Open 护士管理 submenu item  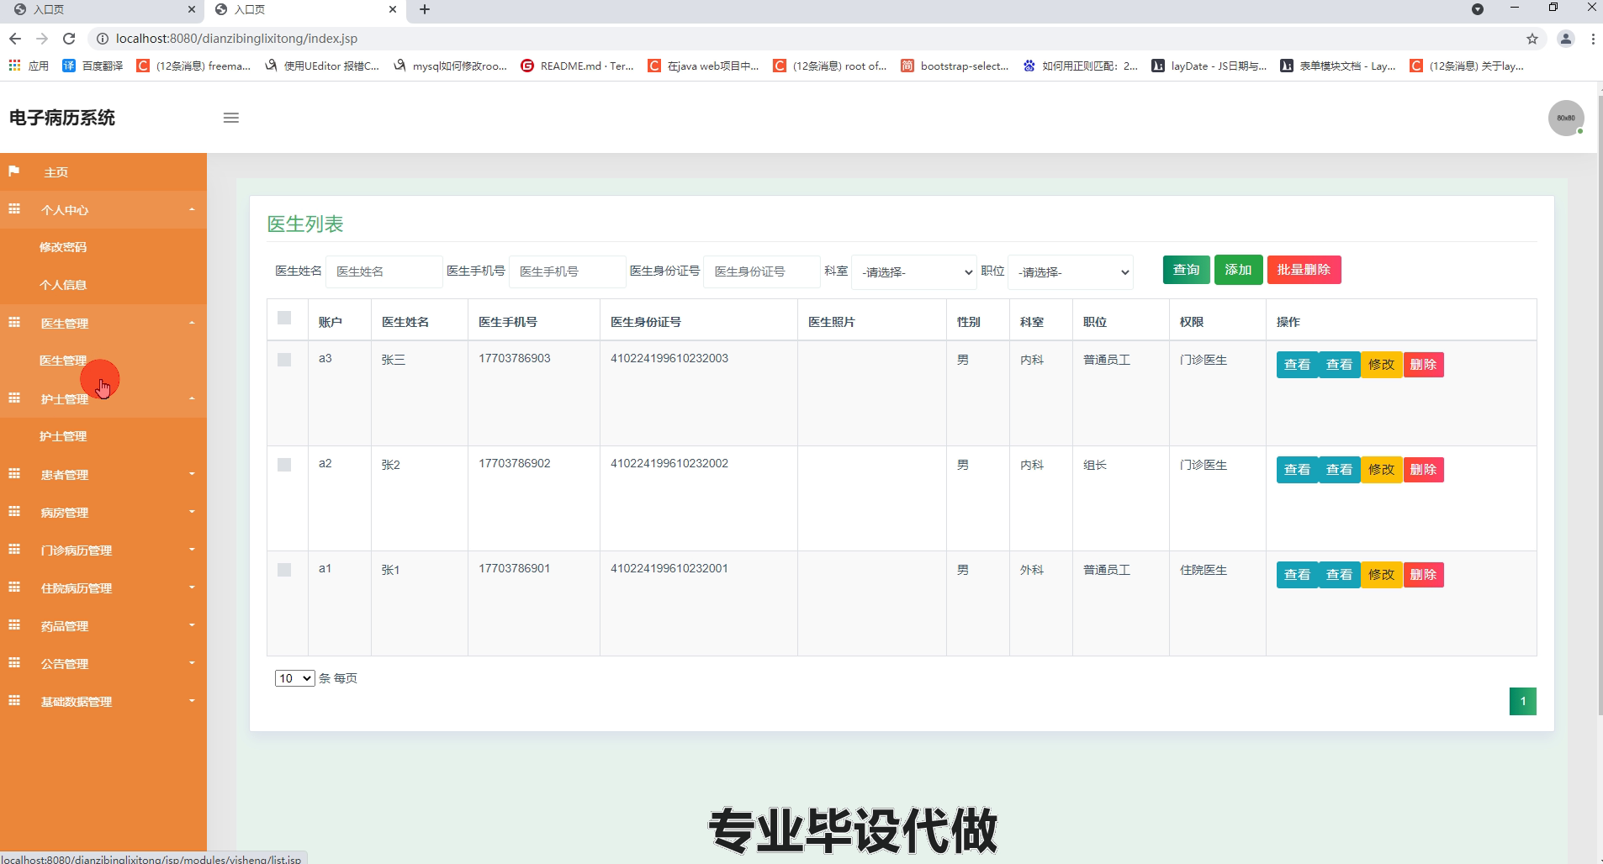coord(63,436)
